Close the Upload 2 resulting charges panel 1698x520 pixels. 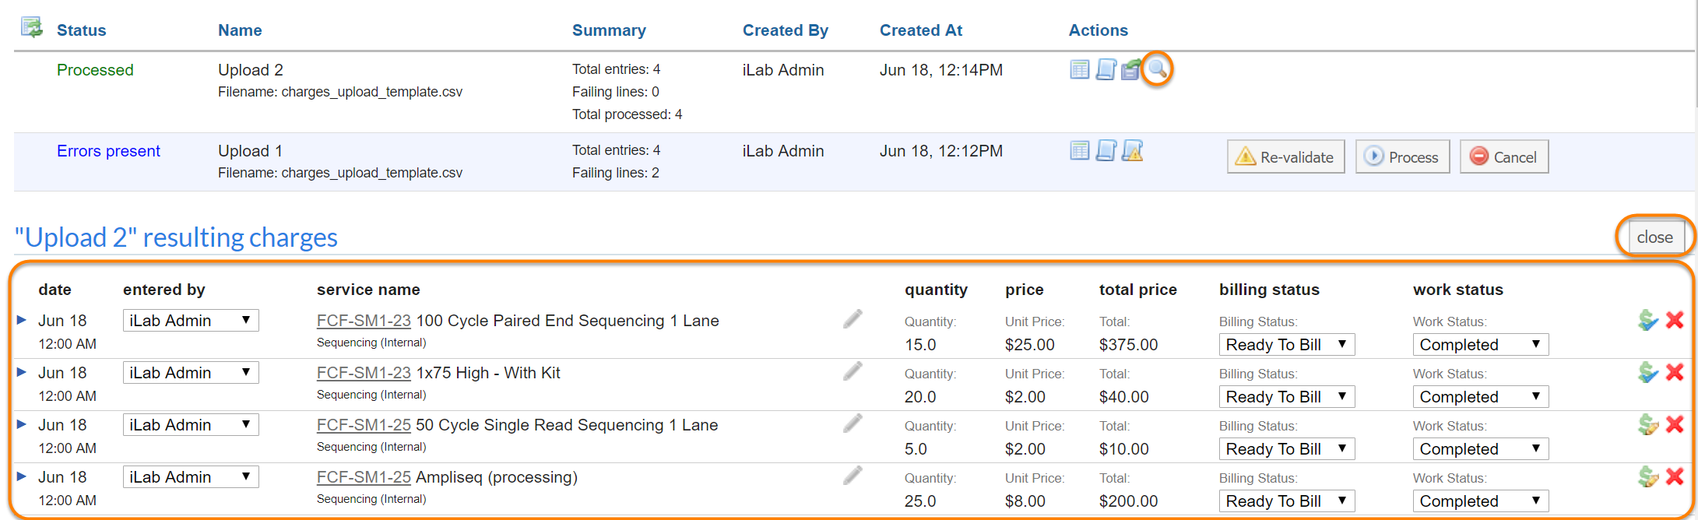point(1654,237)
